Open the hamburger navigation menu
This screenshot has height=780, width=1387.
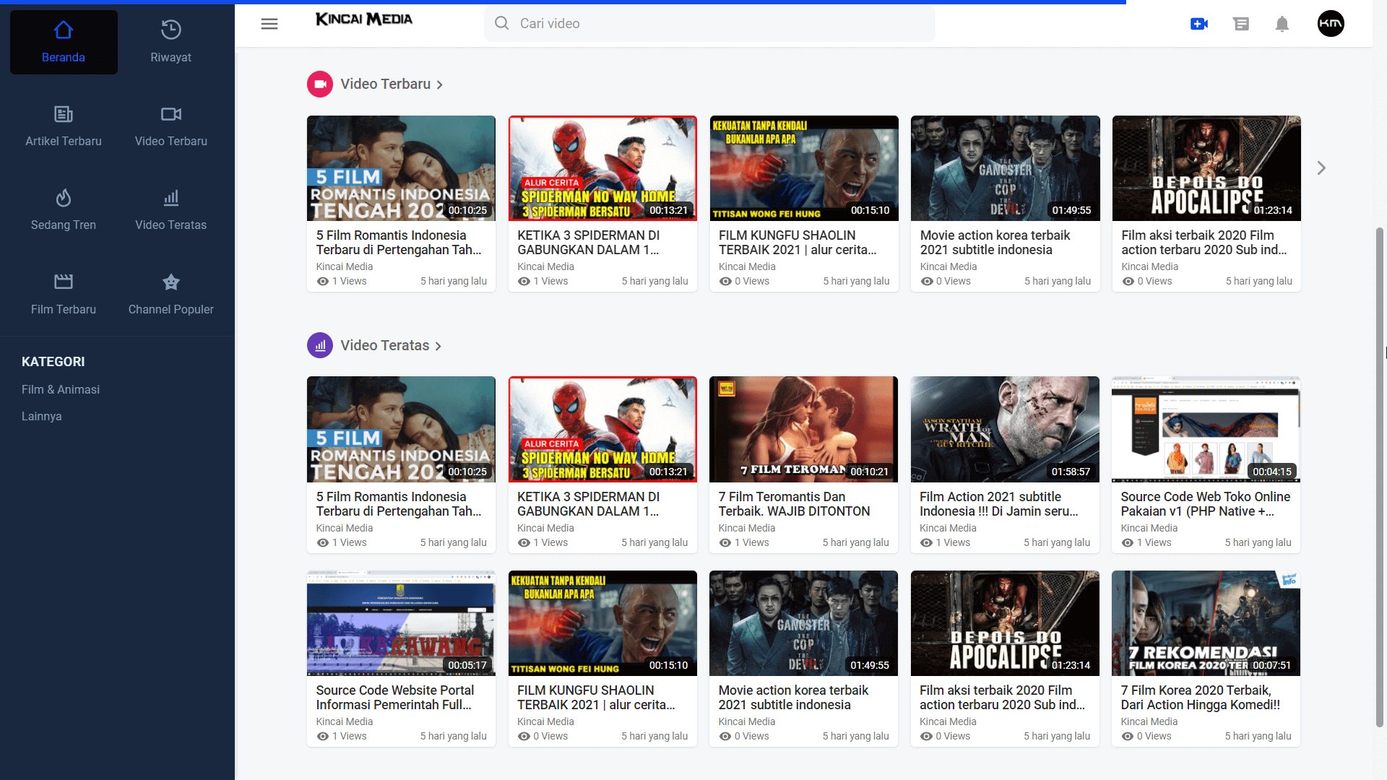click(x=269, y=24)
